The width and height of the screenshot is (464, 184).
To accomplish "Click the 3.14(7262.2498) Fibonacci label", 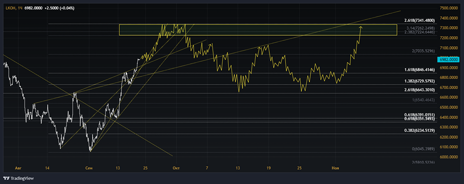I will pos(420,28).
